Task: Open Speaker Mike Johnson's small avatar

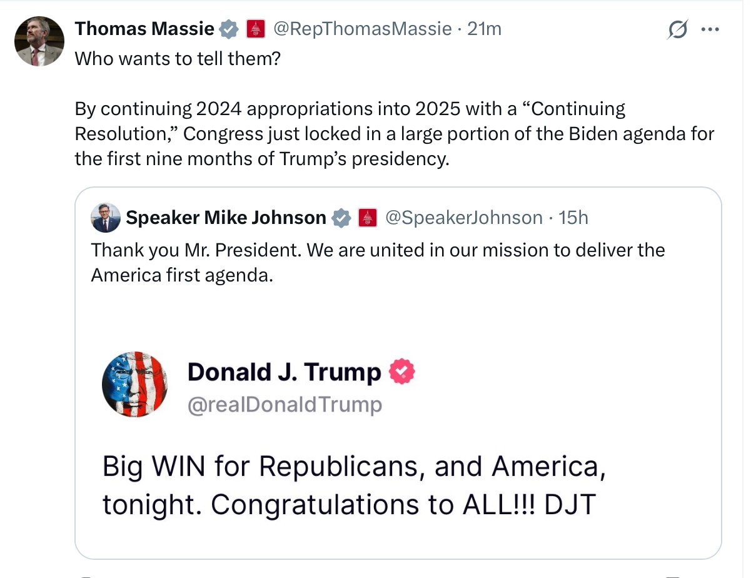Action: coord(106,218)
